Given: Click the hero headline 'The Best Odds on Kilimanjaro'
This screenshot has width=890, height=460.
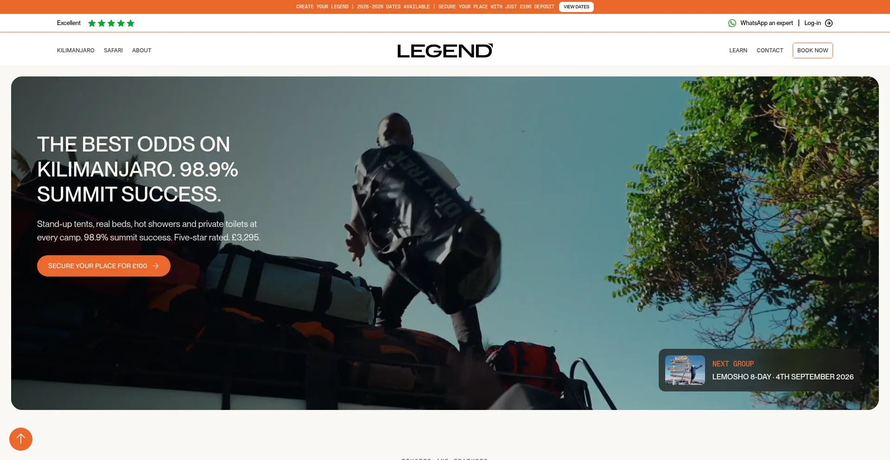Looking at the screenshot, I should click(138, 169).
